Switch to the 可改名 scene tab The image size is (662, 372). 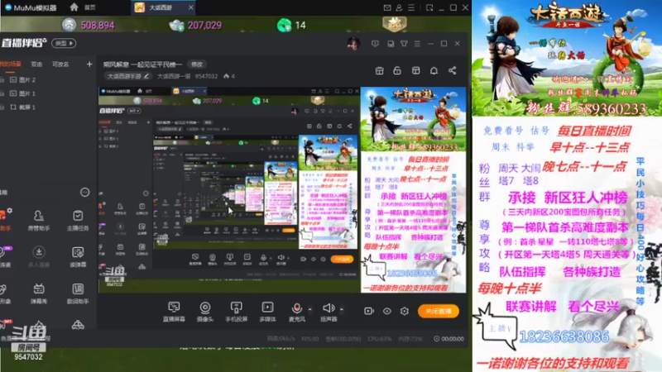60,64
